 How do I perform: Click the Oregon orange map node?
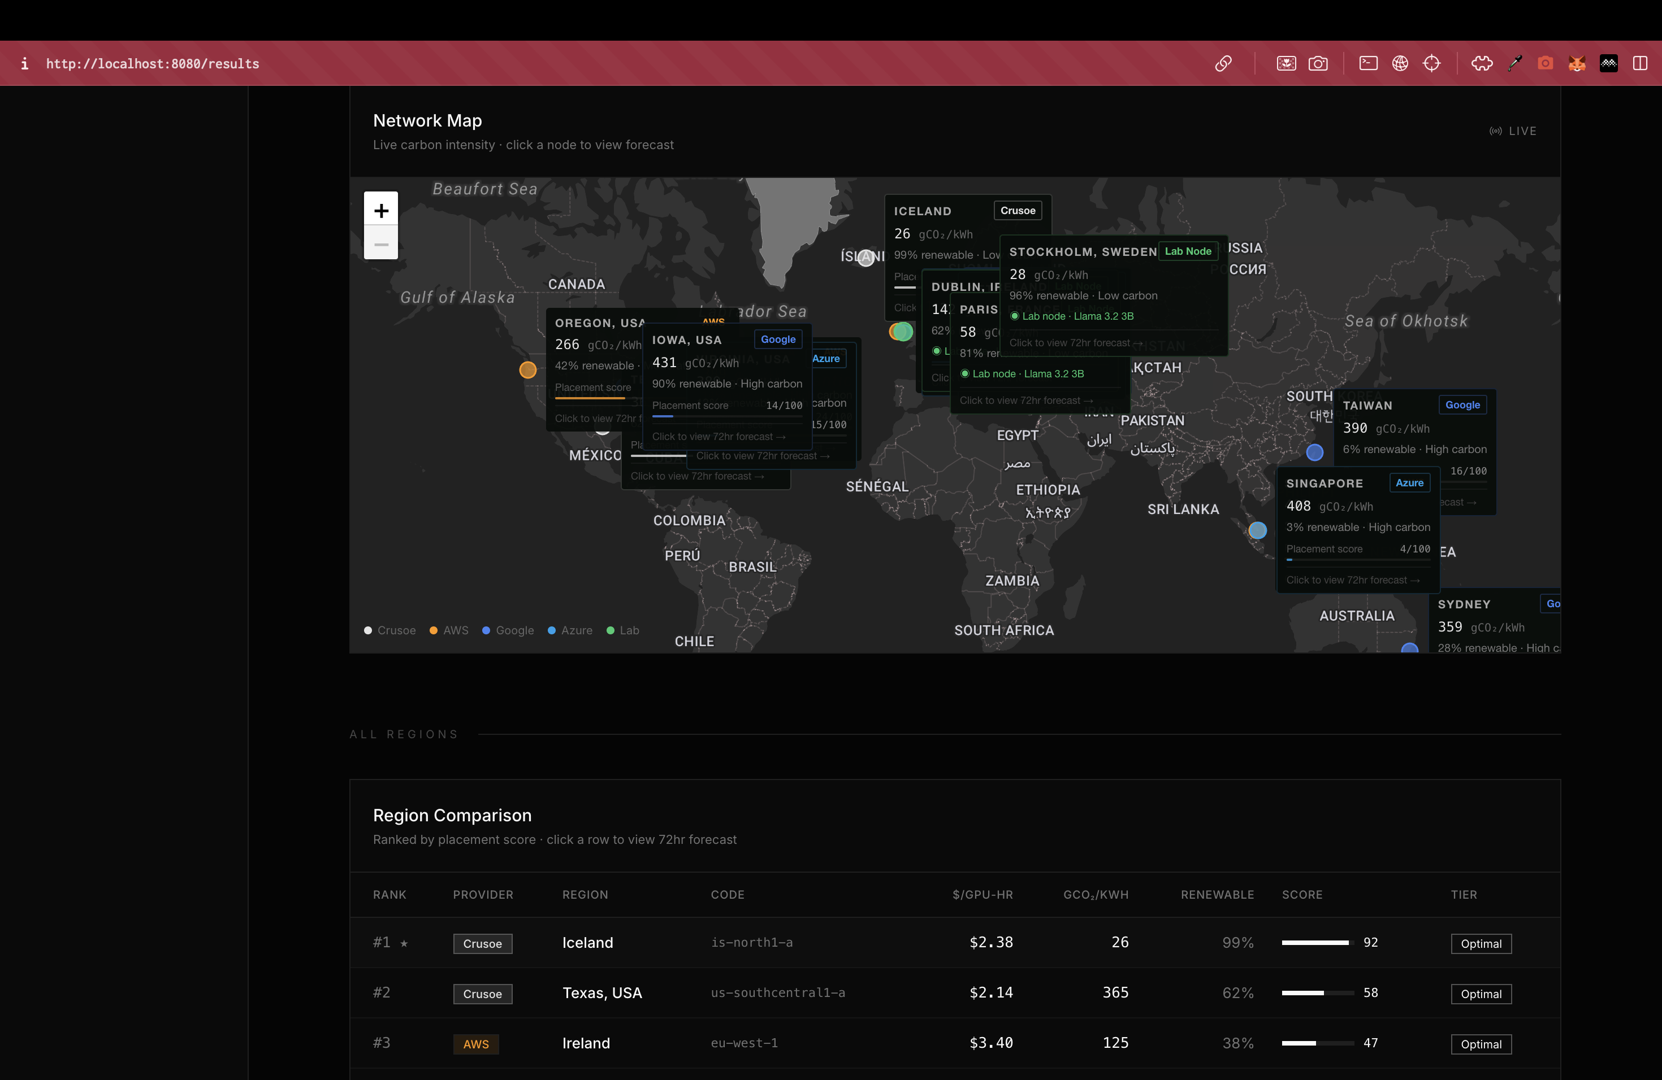528,370
